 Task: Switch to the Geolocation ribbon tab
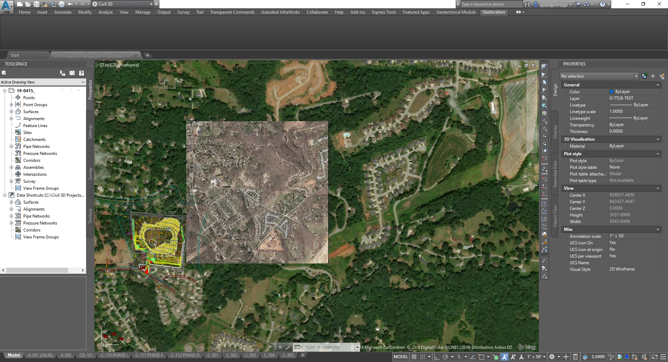[x=494, y=12]
